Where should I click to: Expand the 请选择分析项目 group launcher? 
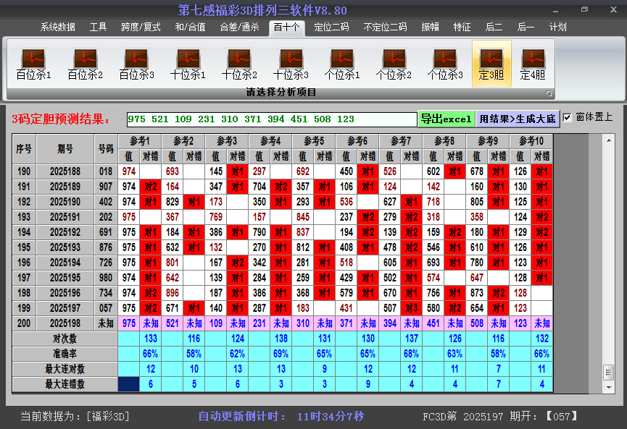549,93
